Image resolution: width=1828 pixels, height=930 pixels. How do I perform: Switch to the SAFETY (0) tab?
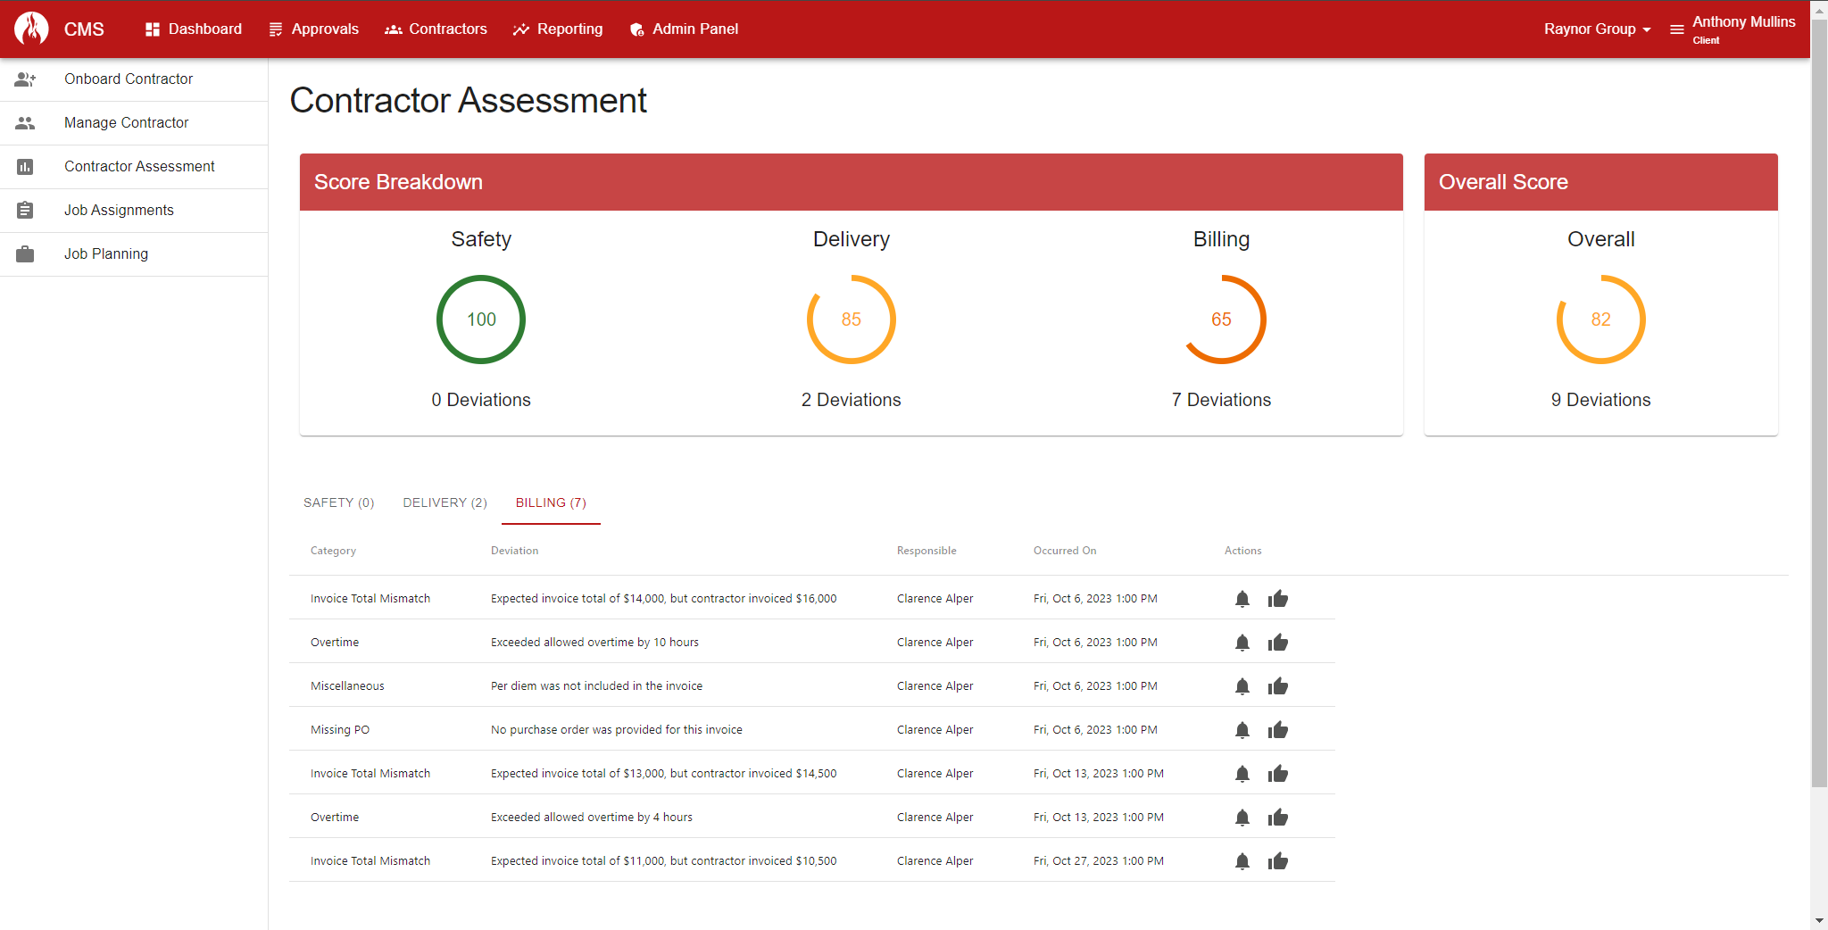pos(338,502)
